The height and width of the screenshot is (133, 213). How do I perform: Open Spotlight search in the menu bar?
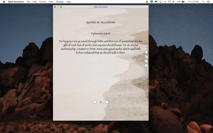tap(203, 2)
